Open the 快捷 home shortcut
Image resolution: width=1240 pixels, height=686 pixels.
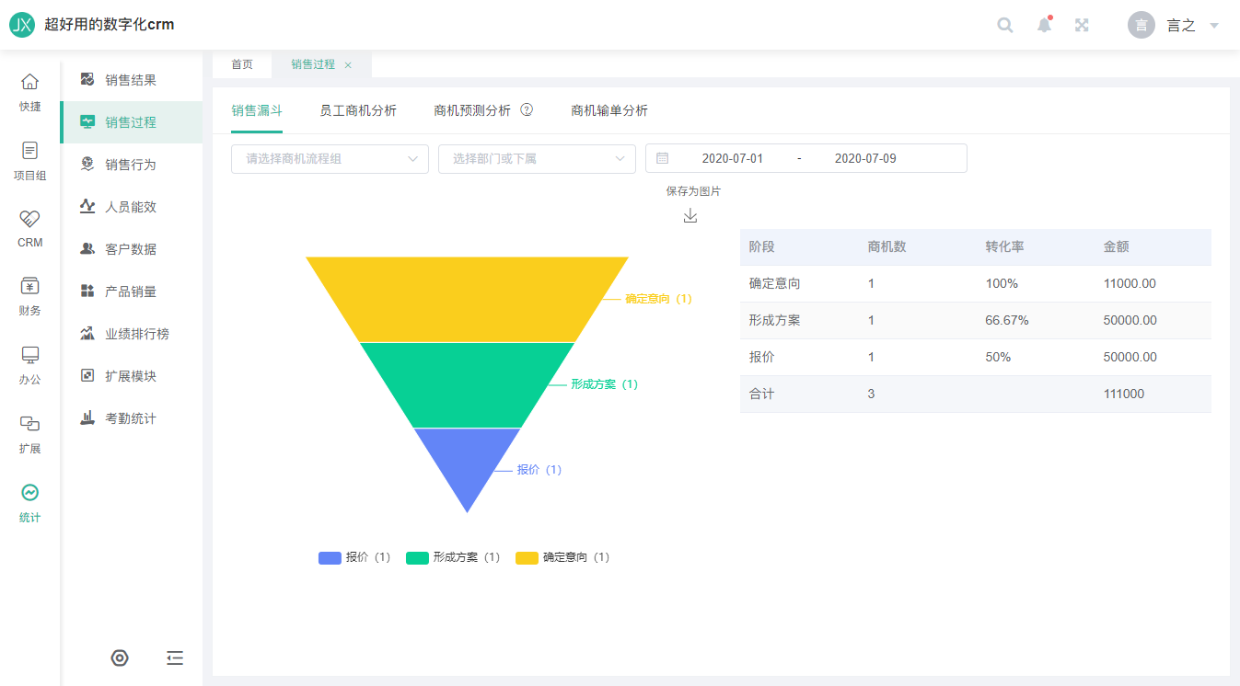click(30, 93)
